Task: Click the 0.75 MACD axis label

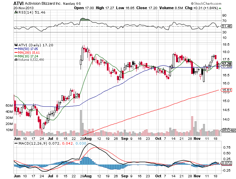Action: pos(227,147)
